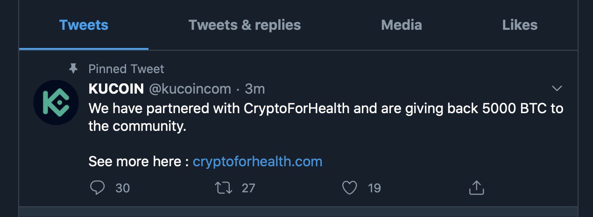Open the tweet text about CryptoForHealth
Screen dimensions: 593x217
(326, 117)
